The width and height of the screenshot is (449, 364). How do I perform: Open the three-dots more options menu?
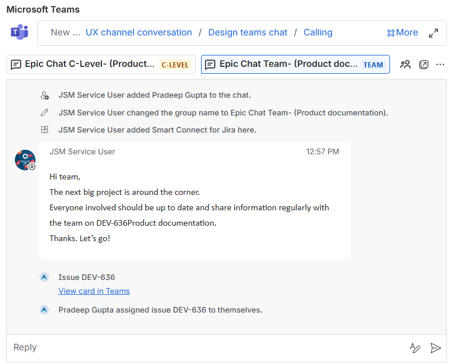[440, 65]
